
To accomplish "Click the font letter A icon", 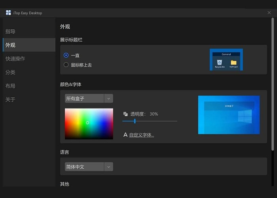I will point(125,135).
